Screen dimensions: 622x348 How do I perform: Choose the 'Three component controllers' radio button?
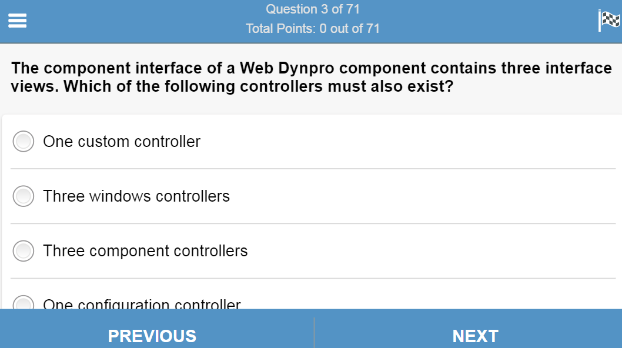coord(24,251)
